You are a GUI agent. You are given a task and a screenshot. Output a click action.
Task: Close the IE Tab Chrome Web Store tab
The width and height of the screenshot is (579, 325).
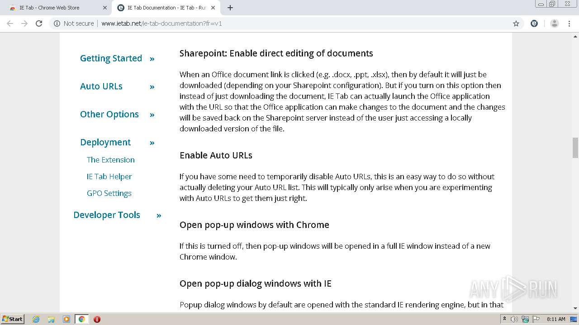(x=105, y=8)
